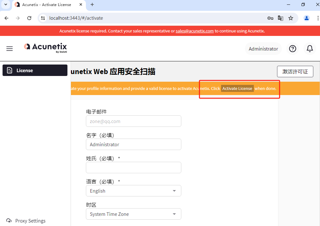Open the Chrome profile avatar

pos(306,18)
